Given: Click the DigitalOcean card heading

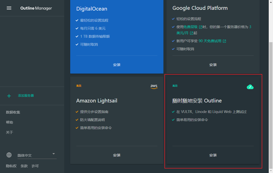Looking at the screenshot, I should [x=92, y=9].
